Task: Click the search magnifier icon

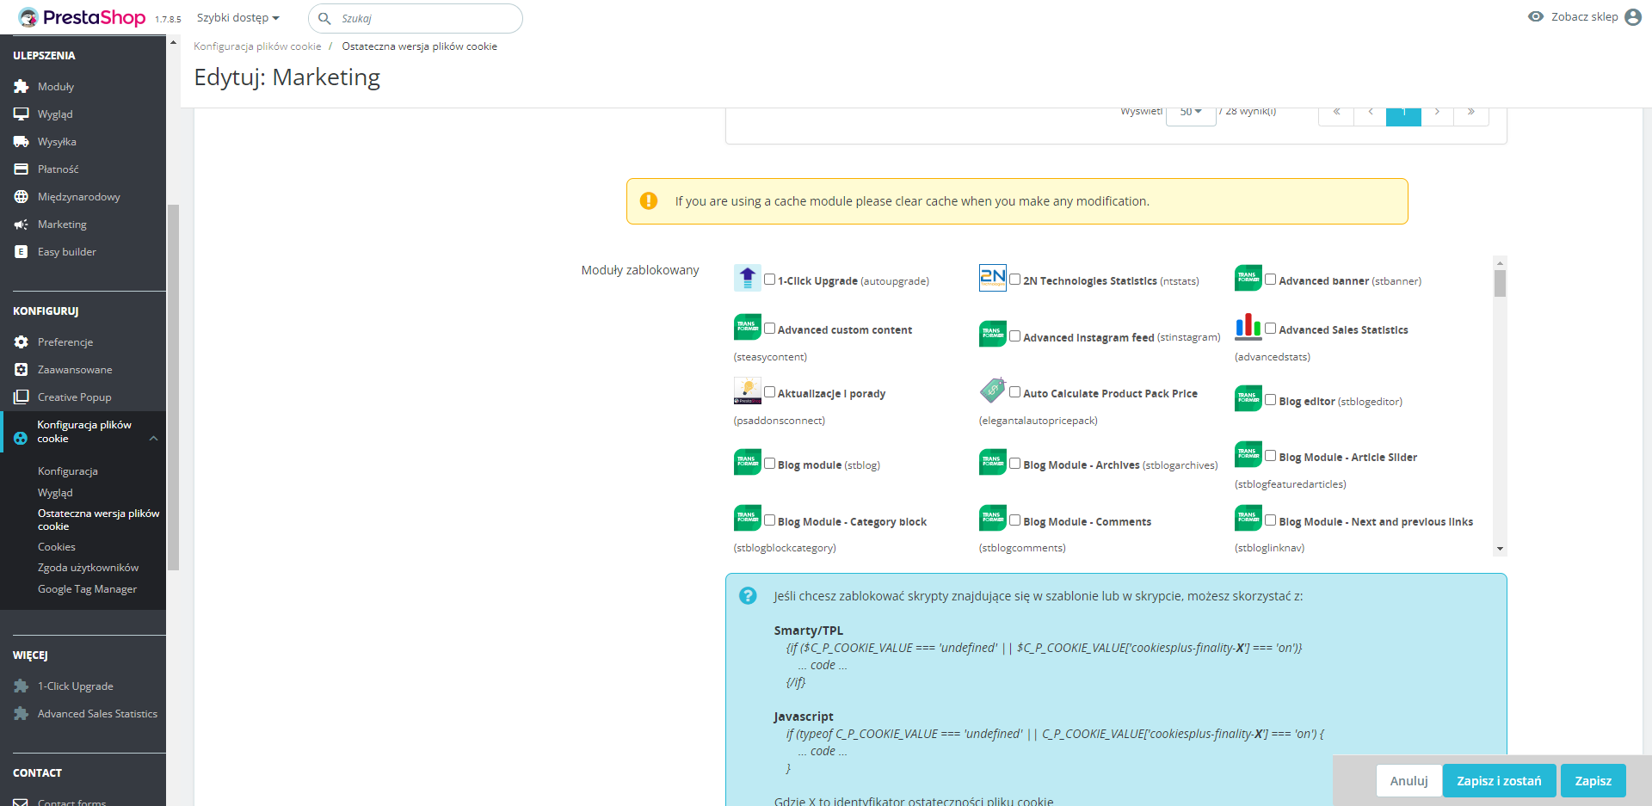Action: pyautogui.click(x=324, y=18)
